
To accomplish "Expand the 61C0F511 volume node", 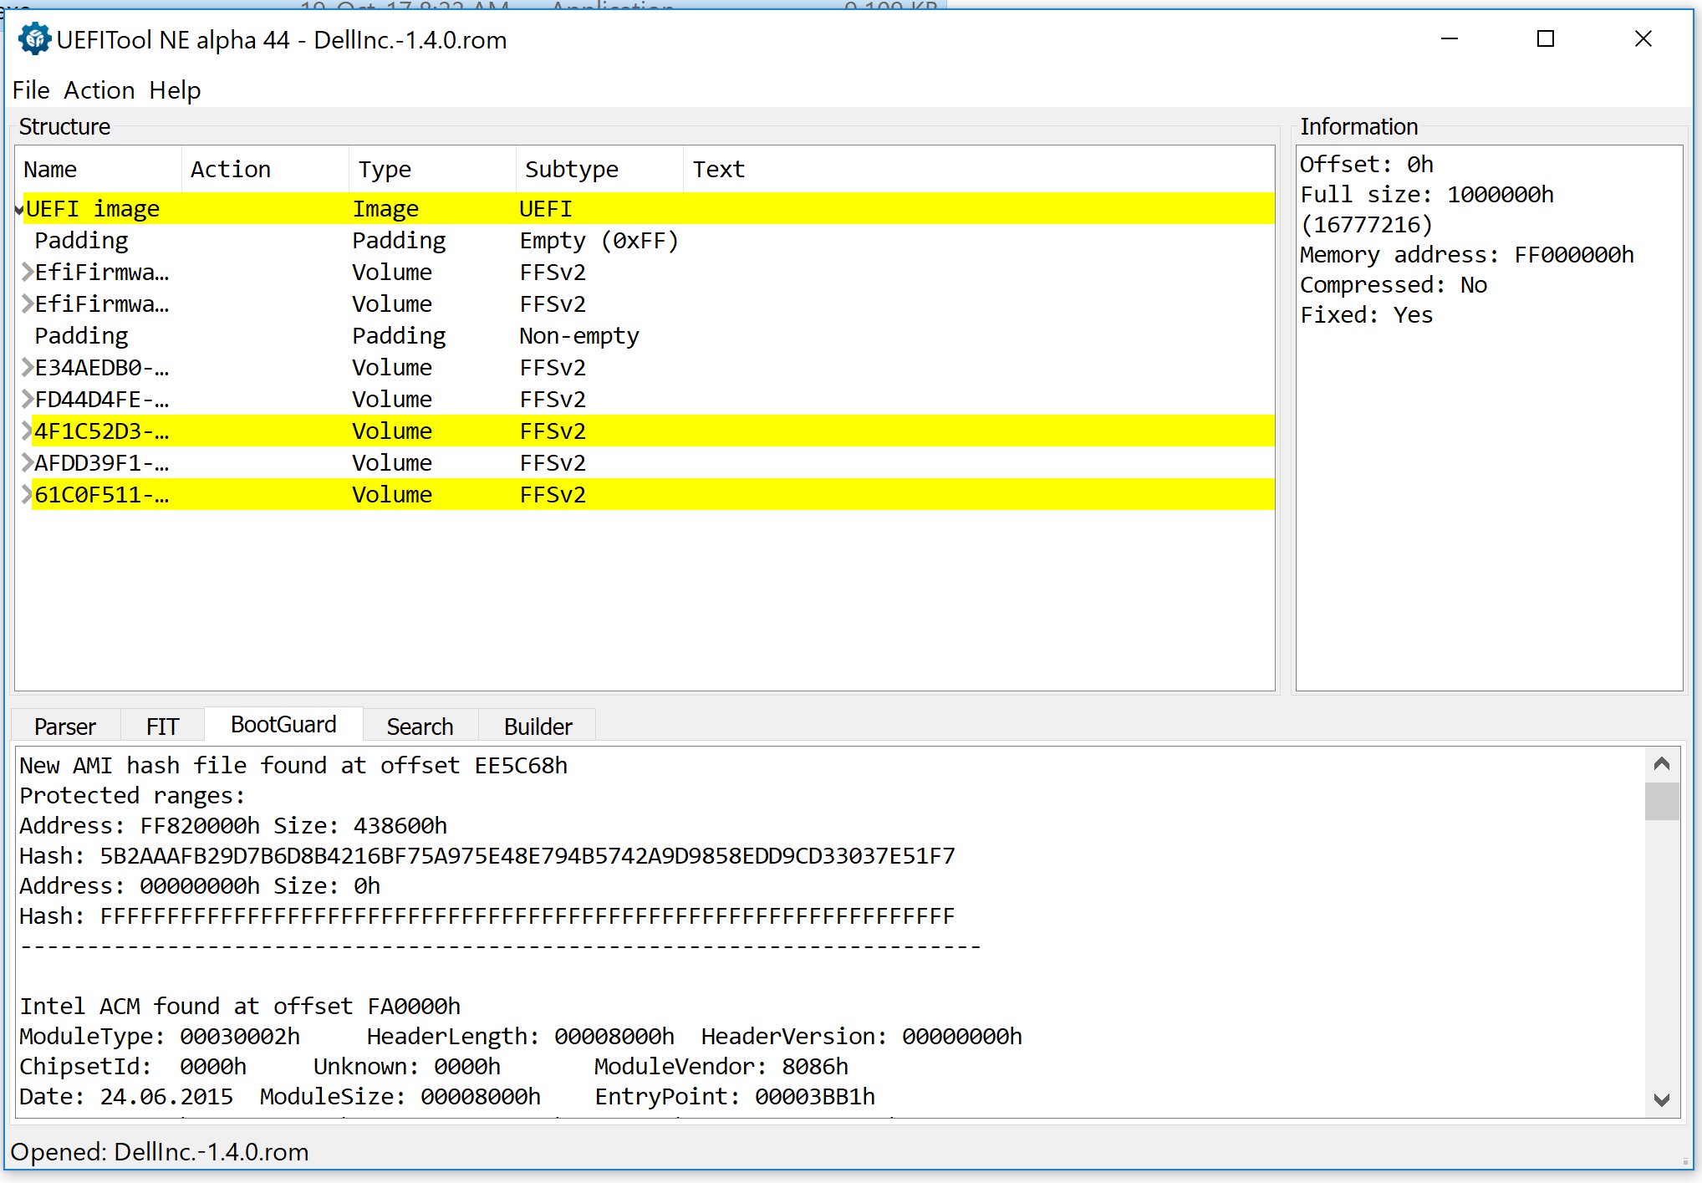I will point(28,494).
